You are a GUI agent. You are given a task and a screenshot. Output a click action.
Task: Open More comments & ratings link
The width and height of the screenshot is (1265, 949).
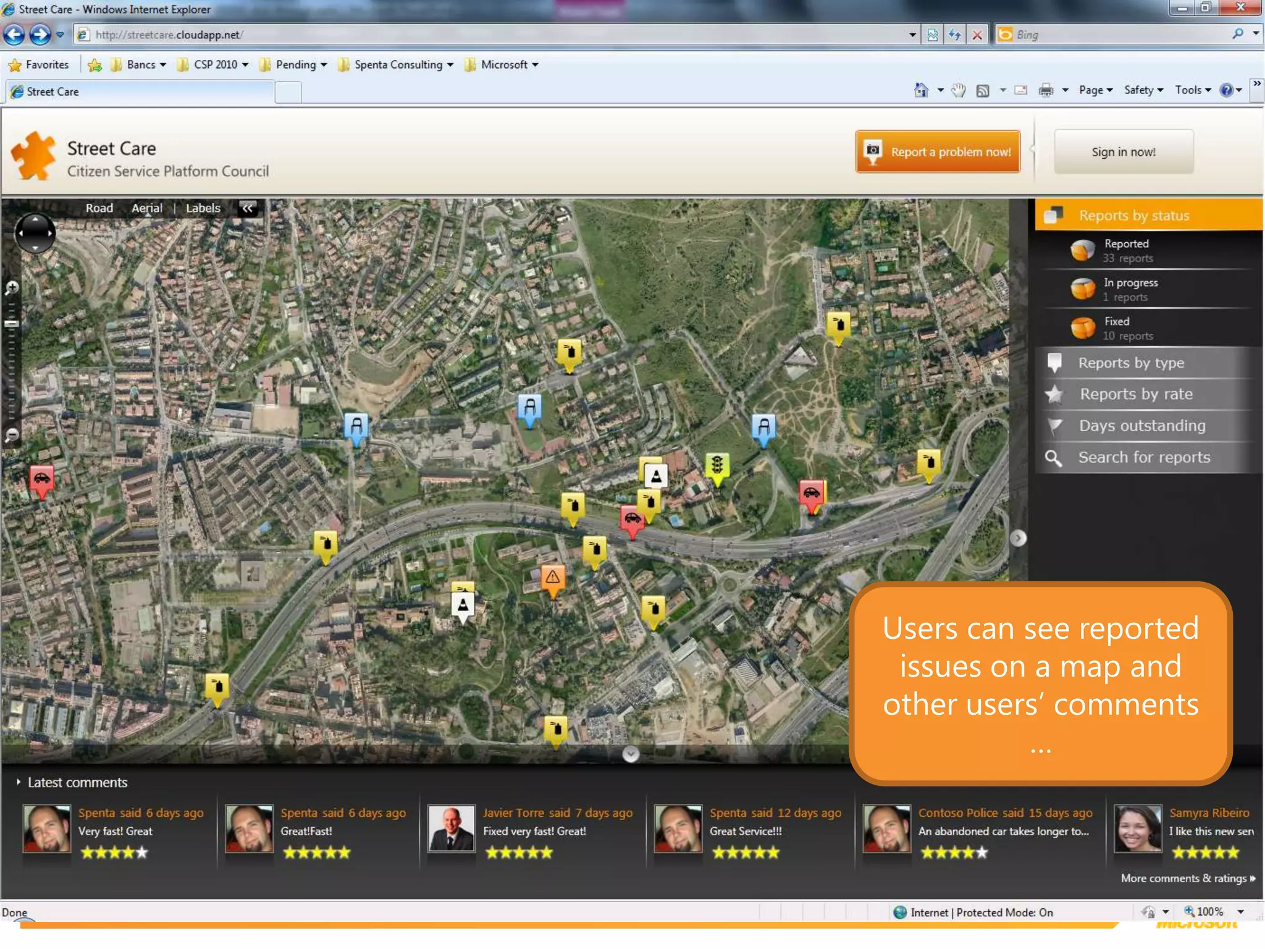[x=1188, y=878]
